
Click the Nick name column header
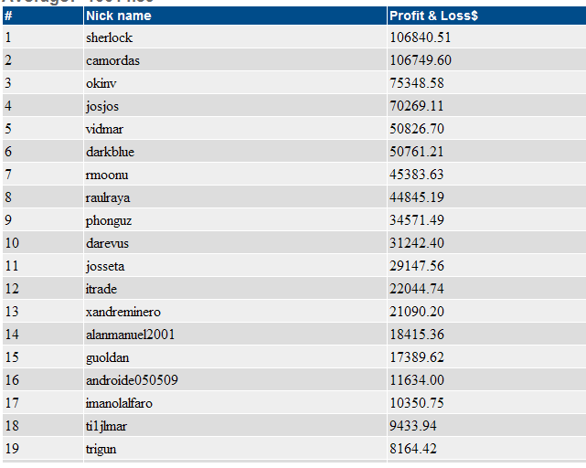coord(119,16)
